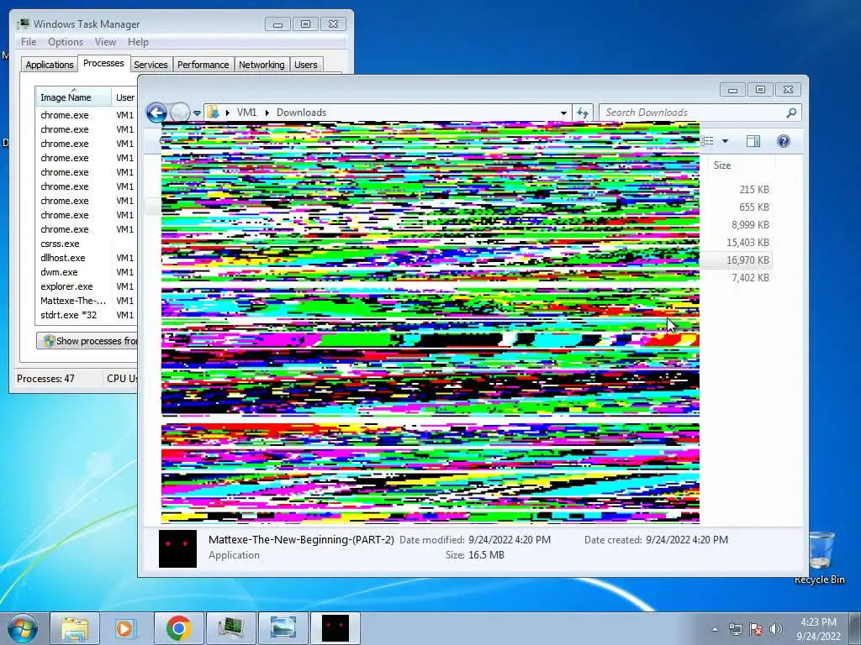861x645 pixels.
Task: Show hidden system tray icons
Action: coord(715,629)
